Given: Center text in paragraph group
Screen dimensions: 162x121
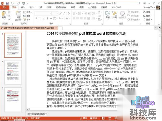Looking at the screenshot, I should point(78,18).
